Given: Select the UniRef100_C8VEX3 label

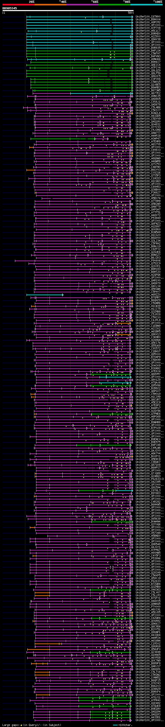Looking at the screenshot, I should (148, 150).
